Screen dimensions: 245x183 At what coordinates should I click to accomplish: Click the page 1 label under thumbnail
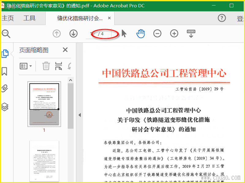(x=44, y=130)
